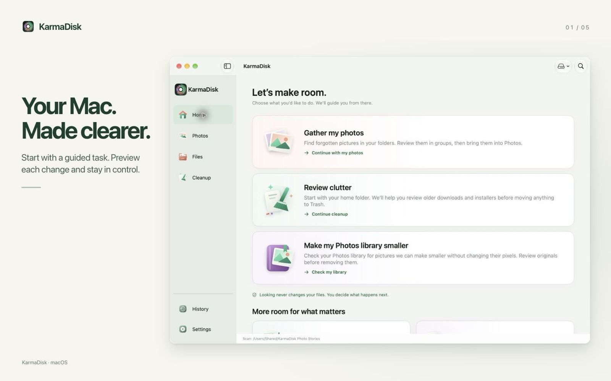
Task: Select the Files sidebar label
Action: click(197, 157)
